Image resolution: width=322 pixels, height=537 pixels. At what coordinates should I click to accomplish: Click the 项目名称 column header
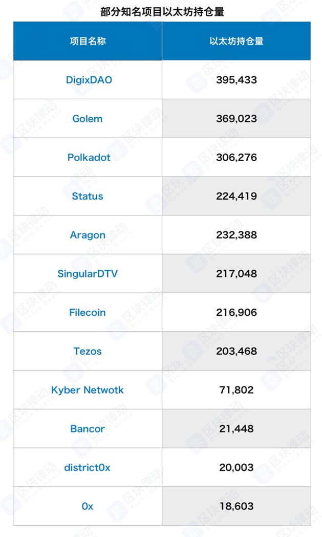(x=88, y=41)
